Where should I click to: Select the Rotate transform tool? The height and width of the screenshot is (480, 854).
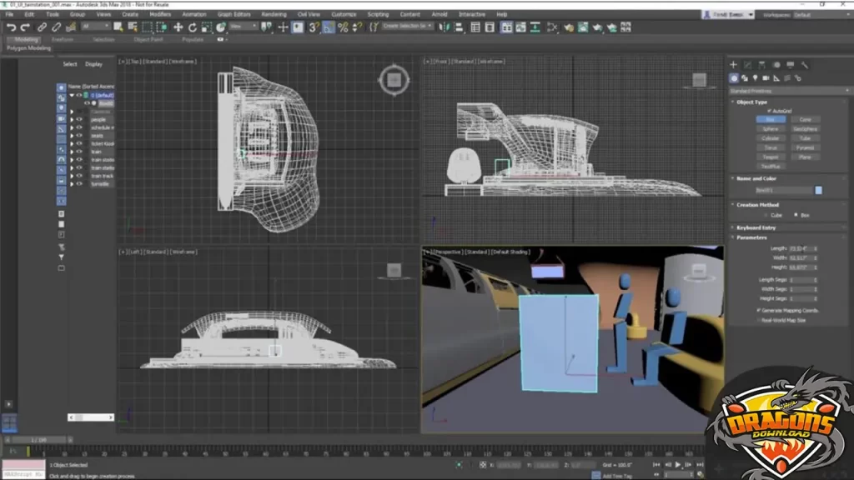[x=192, y=27]
